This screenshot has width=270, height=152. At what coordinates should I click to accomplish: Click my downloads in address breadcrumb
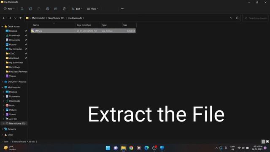(x=75, y=18)
